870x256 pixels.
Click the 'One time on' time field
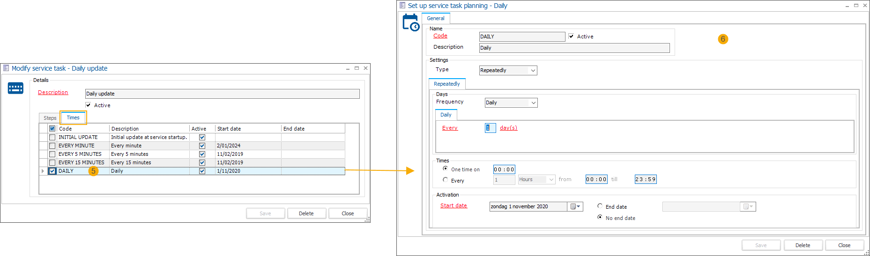click(x=504, y=169)
